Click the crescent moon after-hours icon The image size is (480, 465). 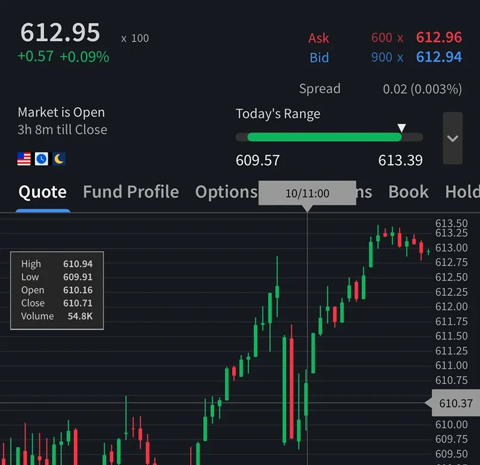pos(59,159)
